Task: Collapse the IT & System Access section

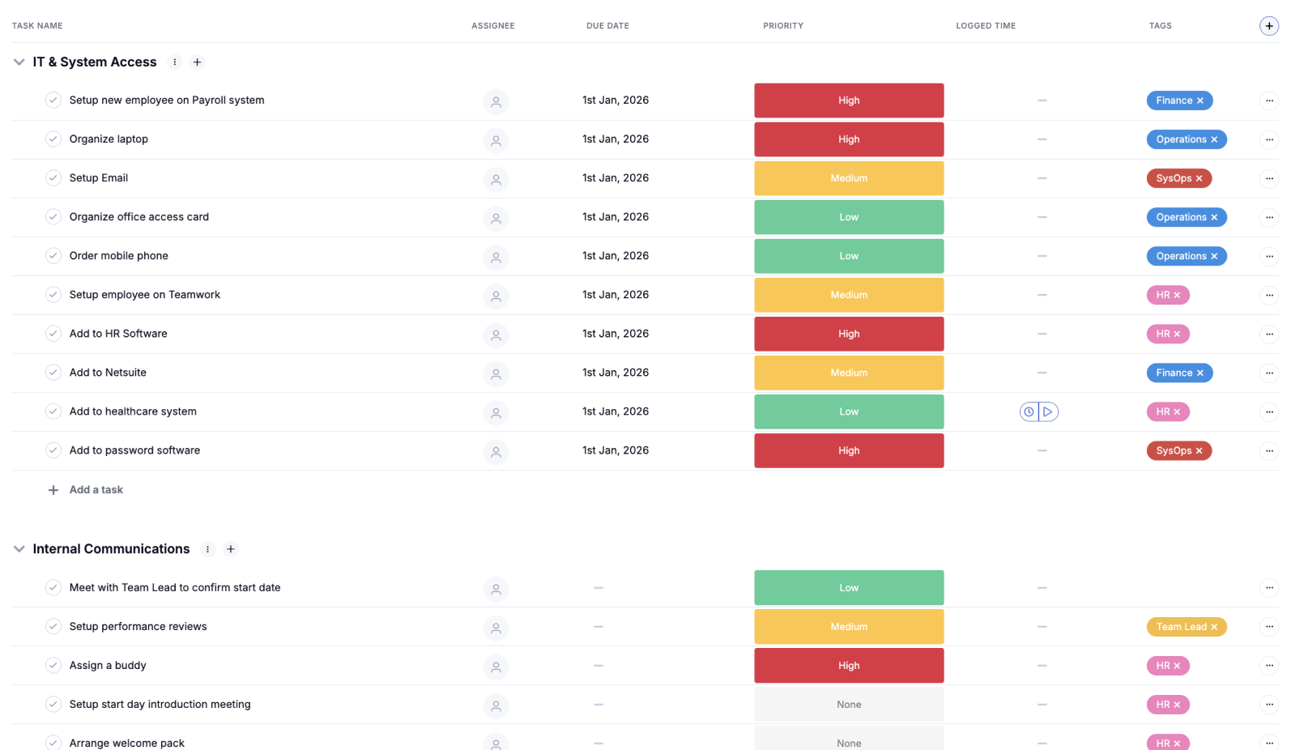Action: [x=19, y=62]
